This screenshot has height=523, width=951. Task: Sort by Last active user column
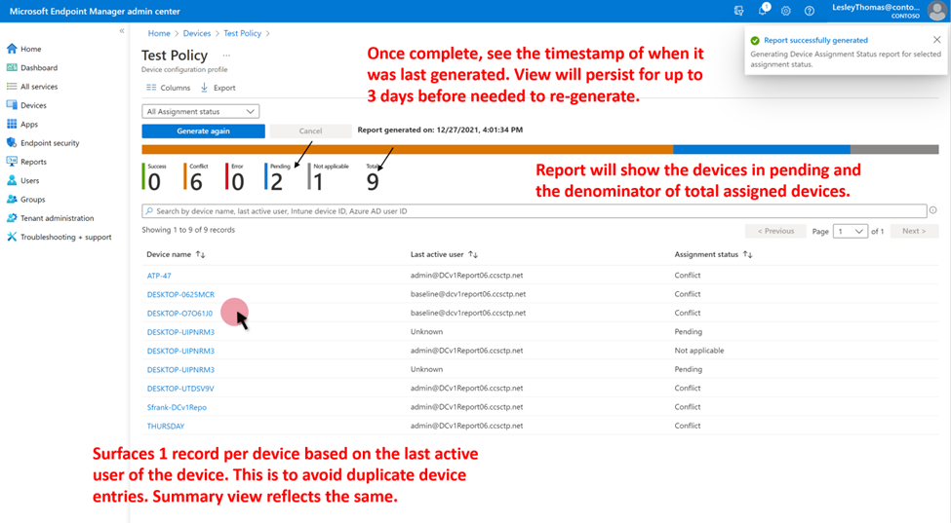point(473,255)
